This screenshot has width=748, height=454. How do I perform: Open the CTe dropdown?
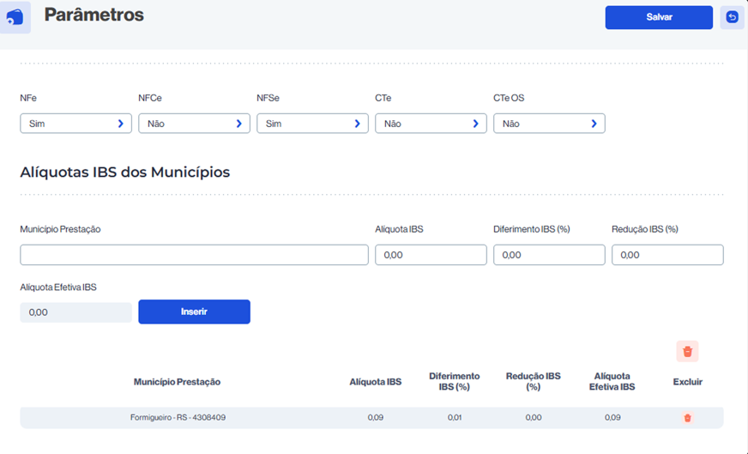coord(431,124)
